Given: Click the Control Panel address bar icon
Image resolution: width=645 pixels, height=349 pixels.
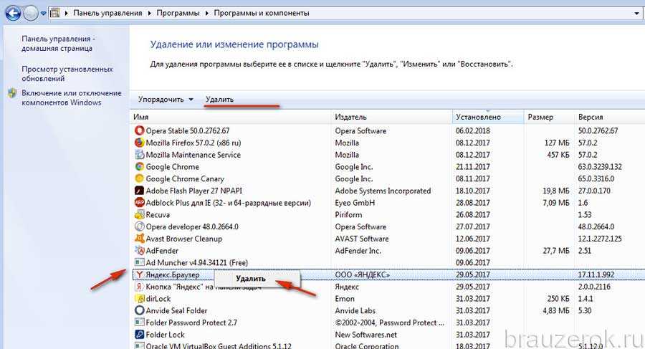Looking at the screenshot, I should click(54, 13).
